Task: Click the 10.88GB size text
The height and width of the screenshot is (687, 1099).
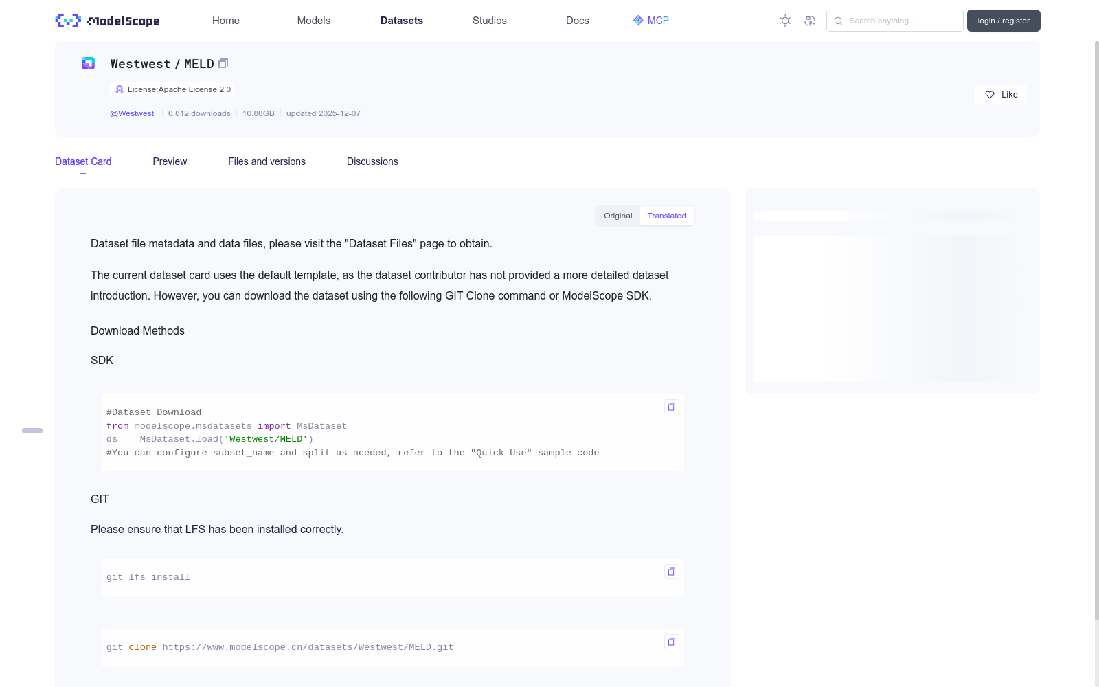Action: pos(258,113)
